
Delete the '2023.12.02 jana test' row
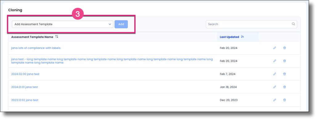(x=285, y=100)
